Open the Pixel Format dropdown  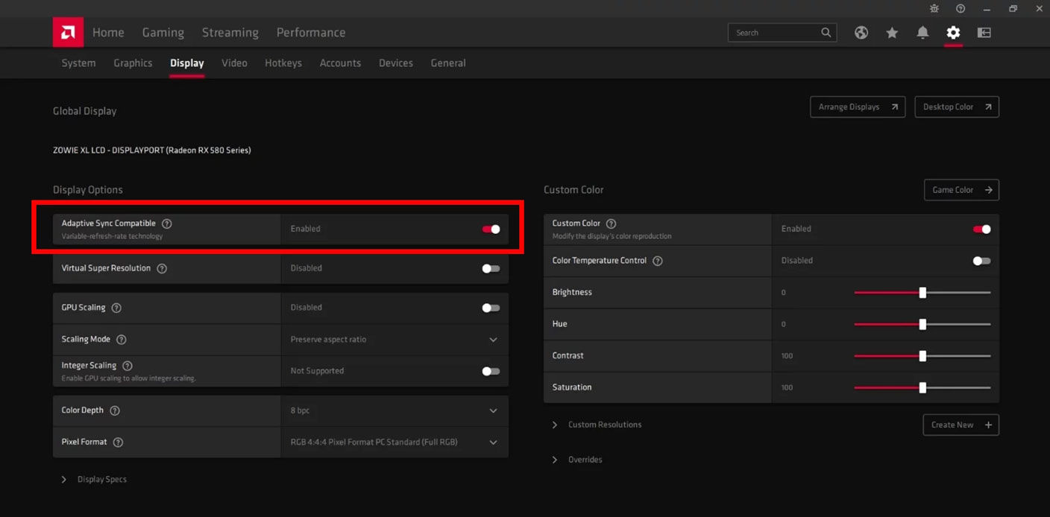tap(493, 443)
